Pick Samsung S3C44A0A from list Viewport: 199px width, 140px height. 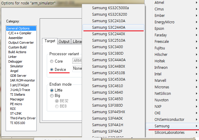tap(113, 60)
